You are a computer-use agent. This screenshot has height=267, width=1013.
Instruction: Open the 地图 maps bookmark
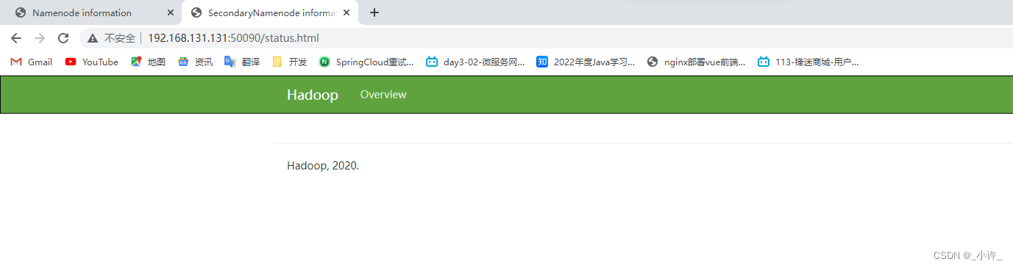[x=148, y=62]
